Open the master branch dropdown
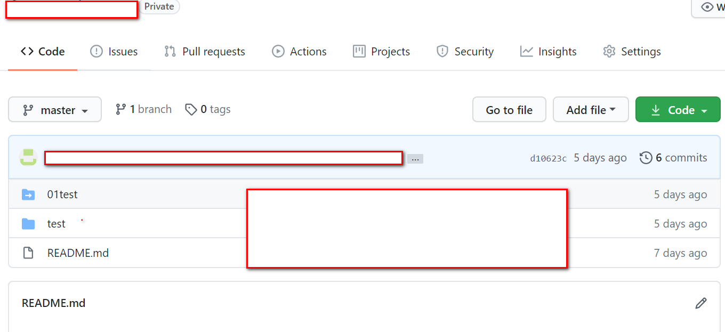Image resolution: width=725 pixels, height=332 pixels. coord(55,110)
